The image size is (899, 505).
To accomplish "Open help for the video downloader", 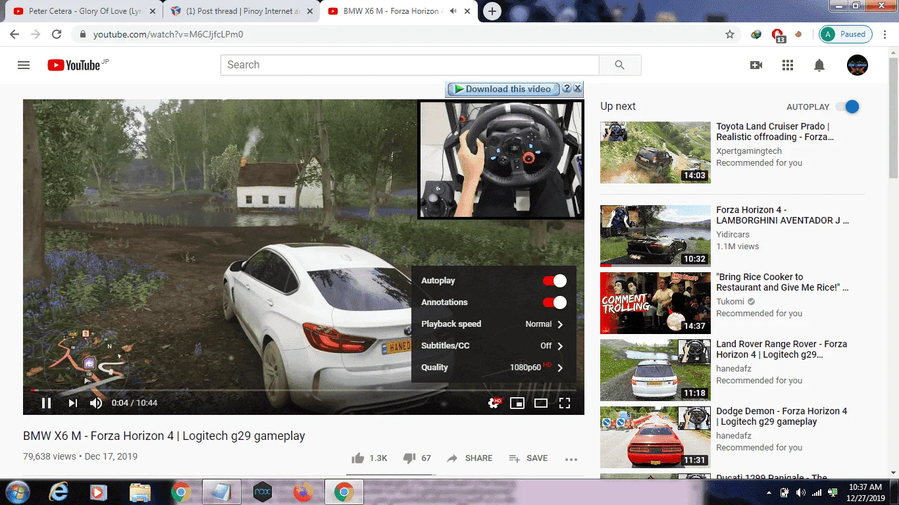I will tap(567, 89).
